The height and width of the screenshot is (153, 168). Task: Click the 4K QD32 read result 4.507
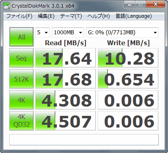point(65,121)
